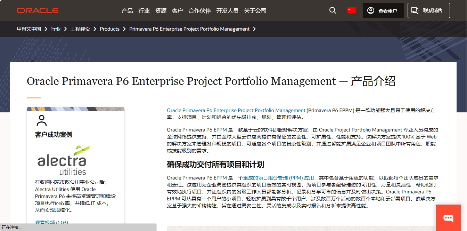Open the 客户 menu

click(x=178, y=11)
